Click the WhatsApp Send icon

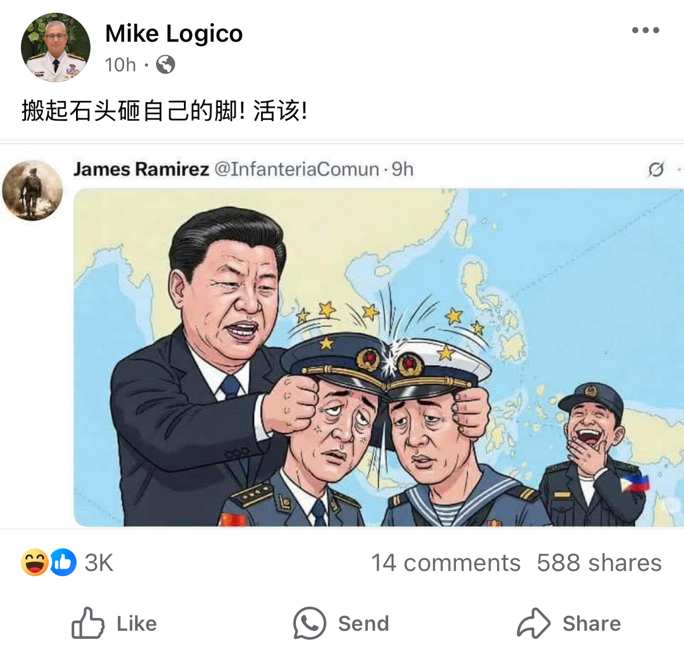pos(309,623)
